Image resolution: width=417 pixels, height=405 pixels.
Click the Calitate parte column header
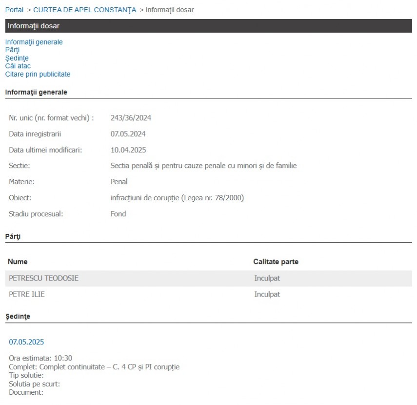pos(276,262)
